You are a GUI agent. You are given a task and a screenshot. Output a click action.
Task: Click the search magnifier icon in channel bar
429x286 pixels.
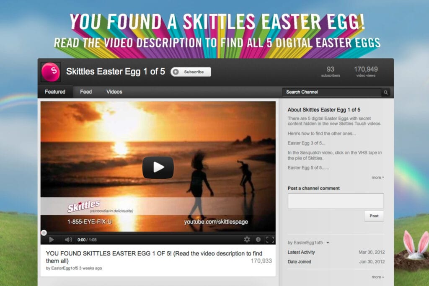click(386, 93)
